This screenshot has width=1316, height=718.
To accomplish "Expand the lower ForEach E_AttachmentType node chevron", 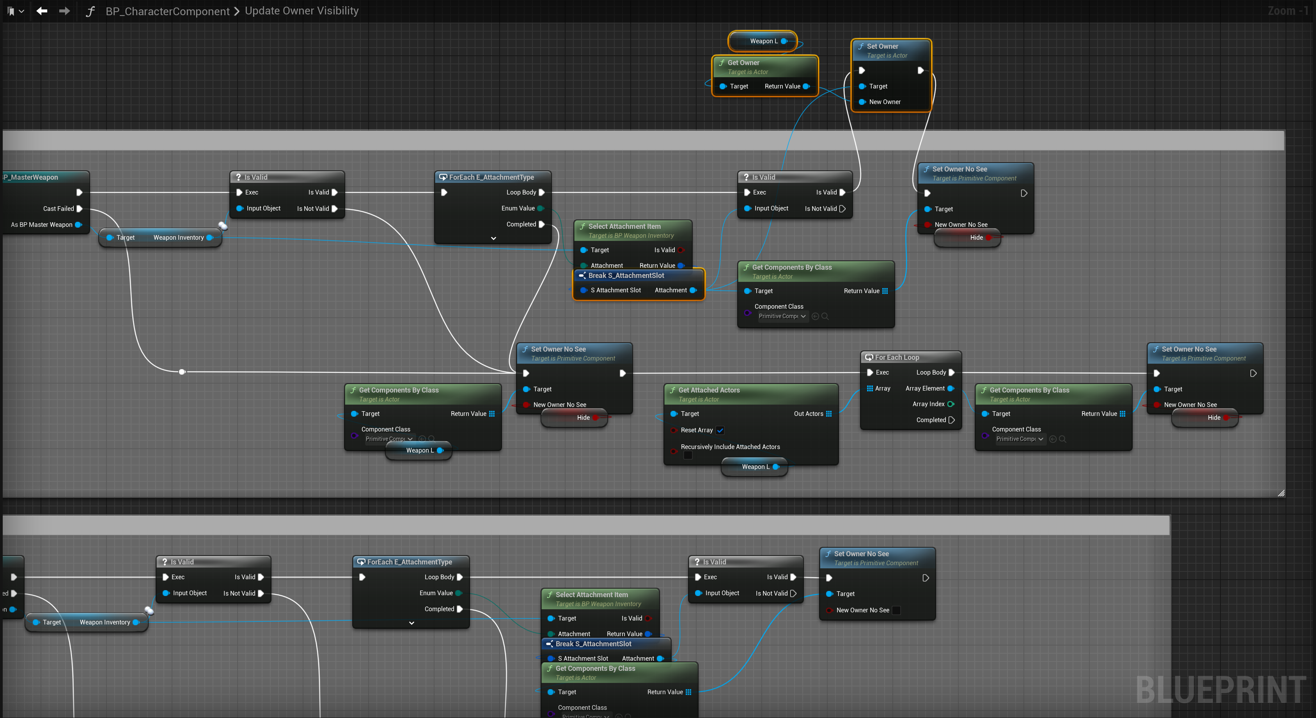I will 411,623.
